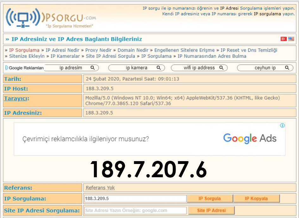Click the ip adresim search magnifier icon

click(x=92, y=68)
